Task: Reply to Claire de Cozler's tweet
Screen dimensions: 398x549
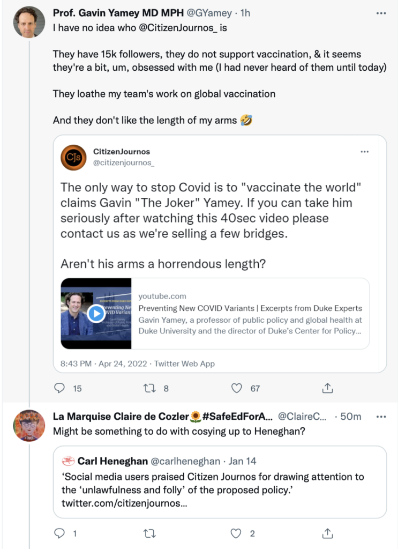Action: point(59,533)
